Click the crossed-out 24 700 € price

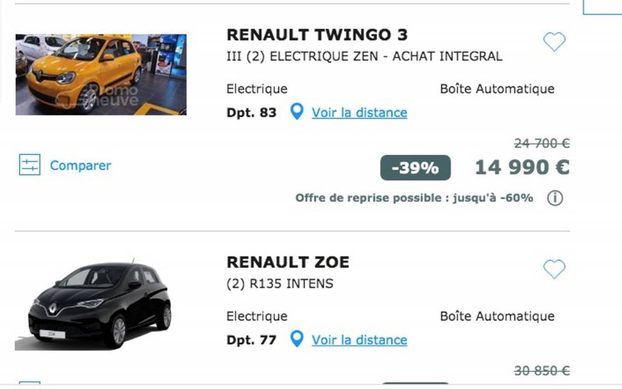point(542,143)
